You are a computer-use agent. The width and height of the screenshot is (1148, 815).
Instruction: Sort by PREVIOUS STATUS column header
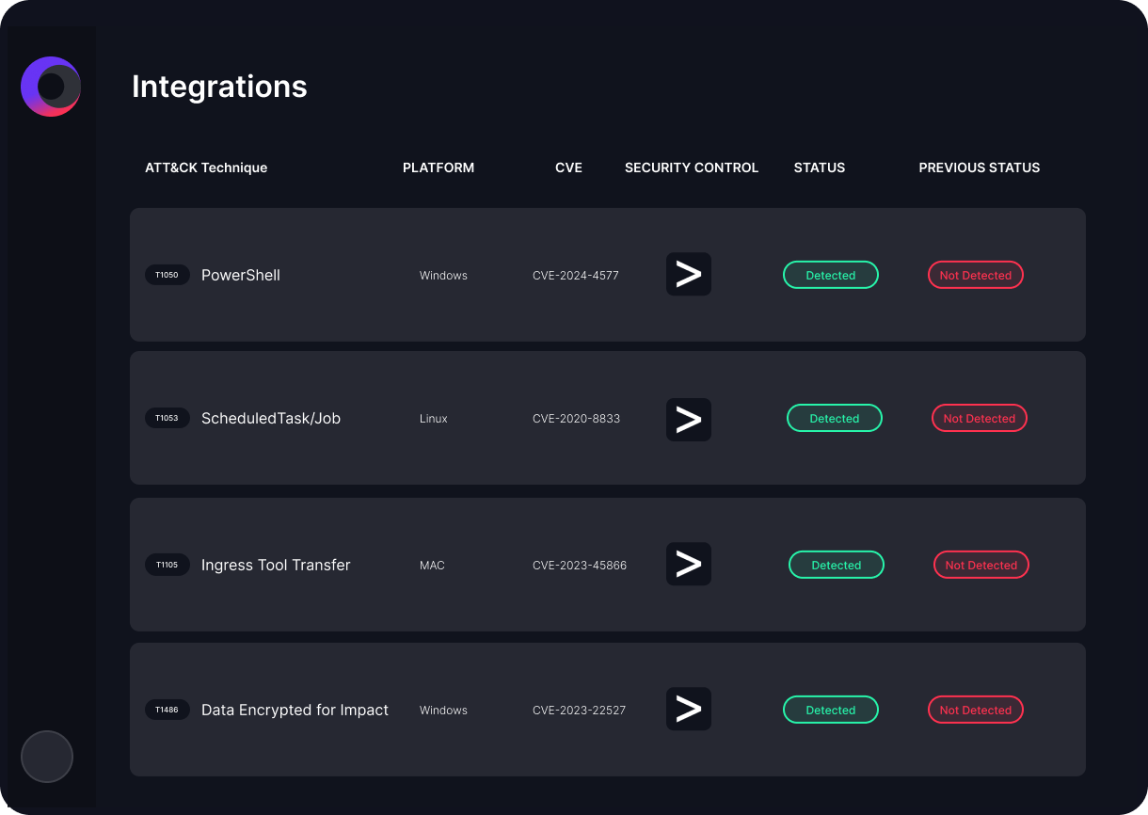(980, 168)
